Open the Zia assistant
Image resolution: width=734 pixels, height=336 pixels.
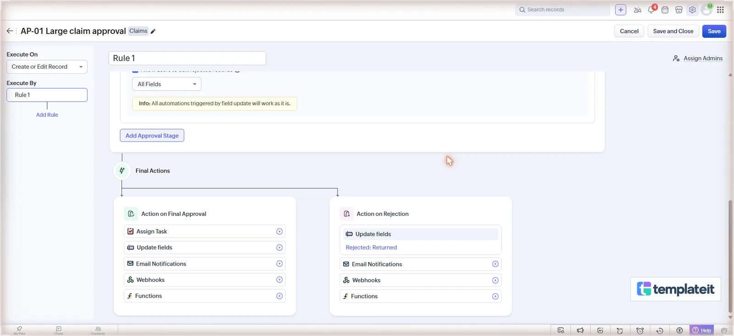point(637,10)
